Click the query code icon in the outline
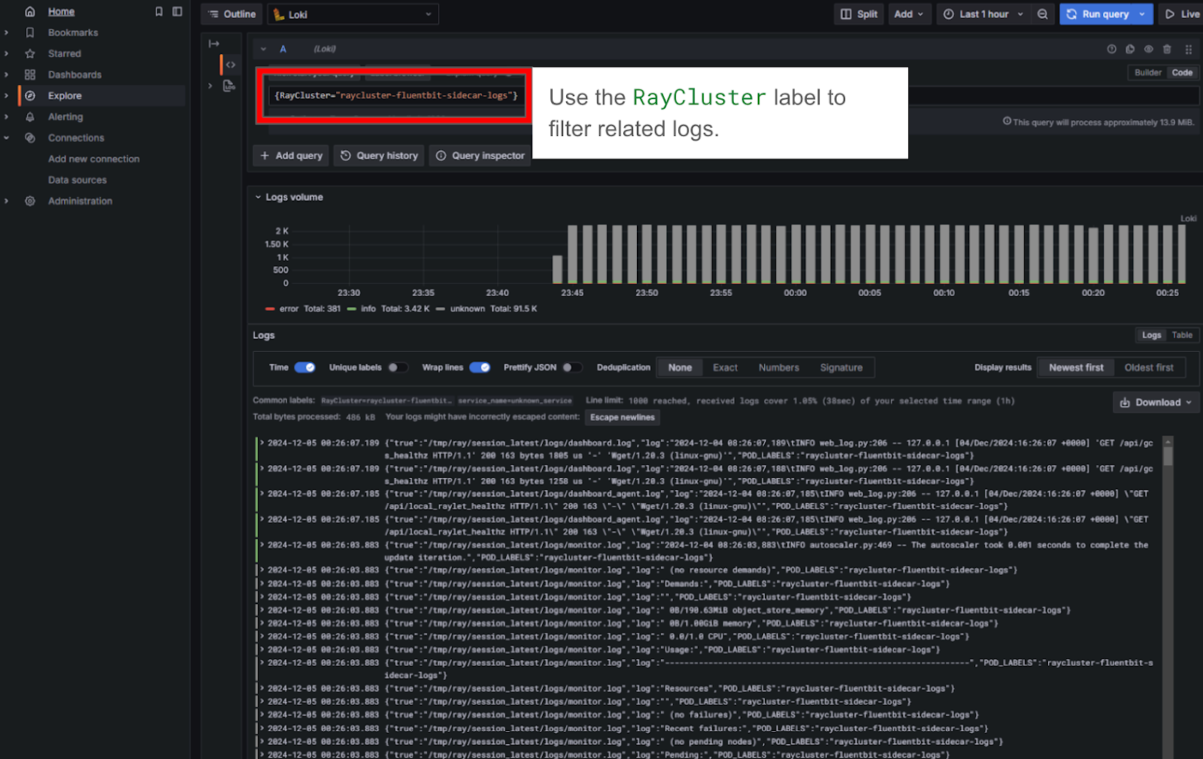Screen dimensions: 1203x759 point(230,65)
